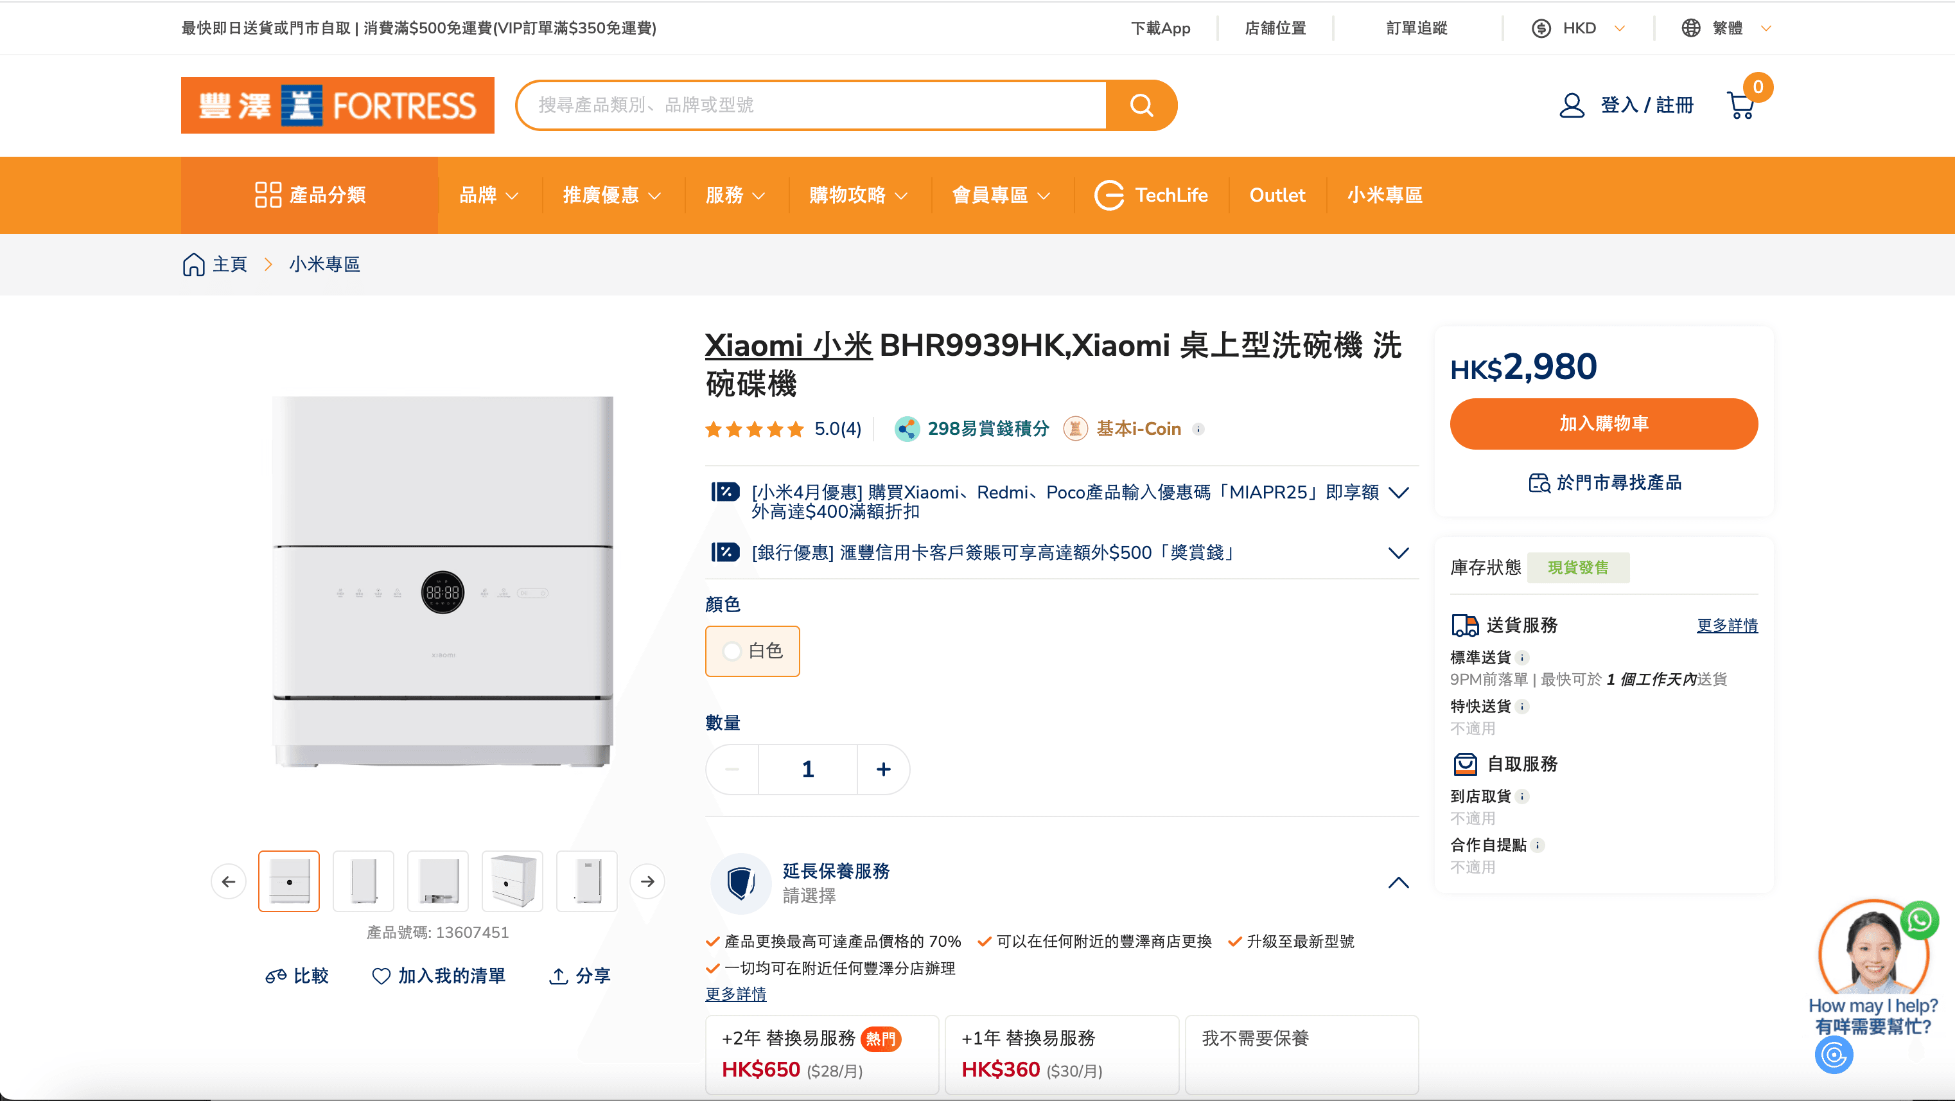Click previous arrow in thumbnail carousel
The height and width of the screenshot is (1101, 1955).
click(229, 881)
